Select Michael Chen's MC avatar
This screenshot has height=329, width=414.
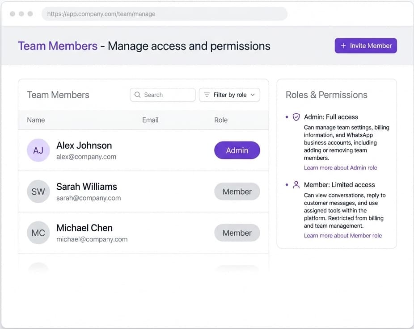click(x=38, y=233)
